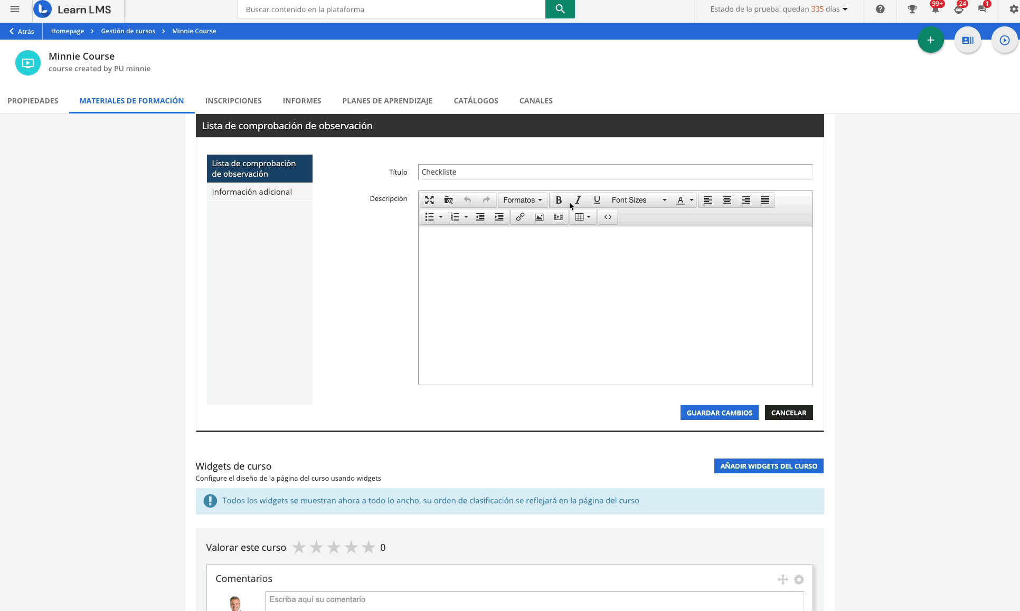1020x611 pixels.
Task: Apply text color A button
Action: pyautogui.click(x=681, y=200)
